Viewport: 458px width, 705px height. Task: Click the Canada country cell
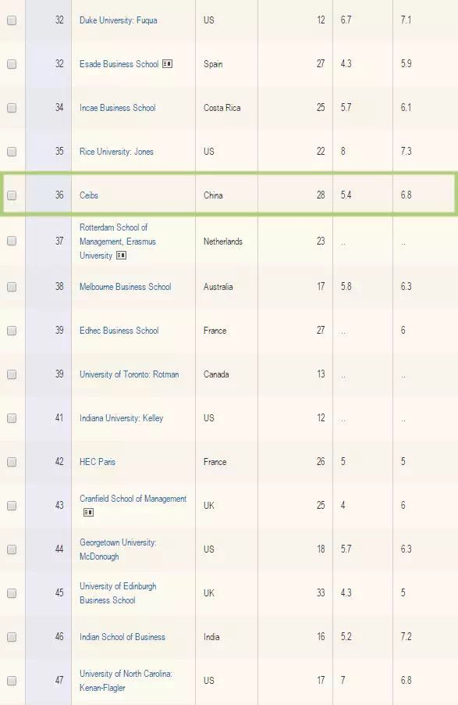(216, 374)
